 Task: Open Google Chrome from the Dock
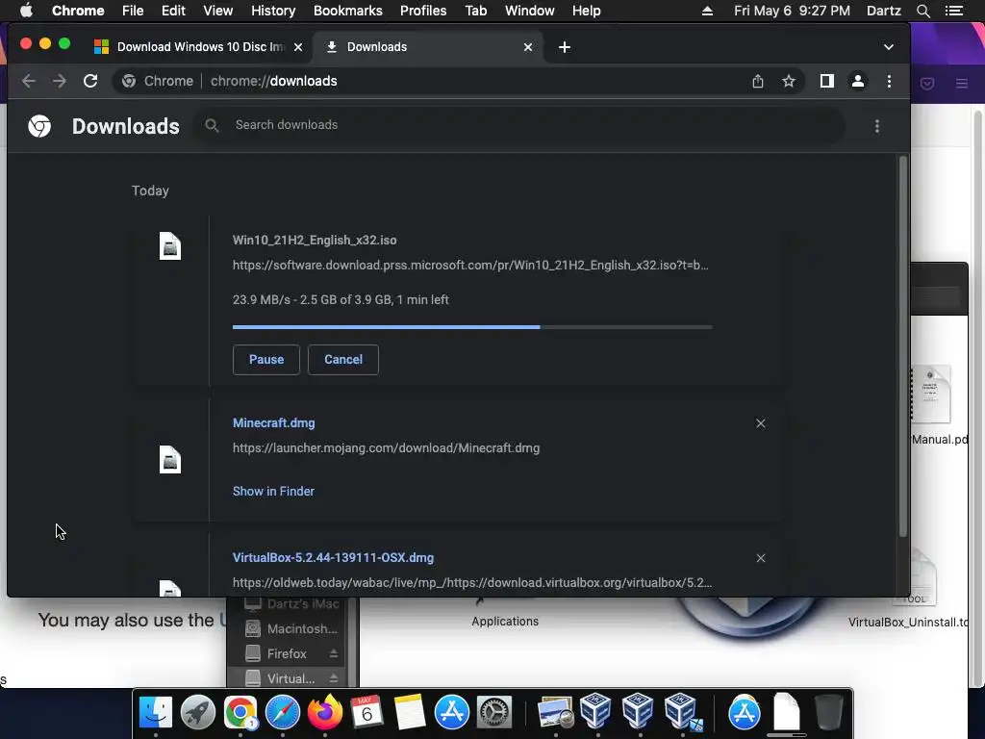240,712
